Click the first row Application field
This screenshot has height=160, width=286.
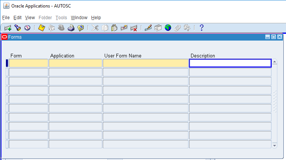point(75,63)
